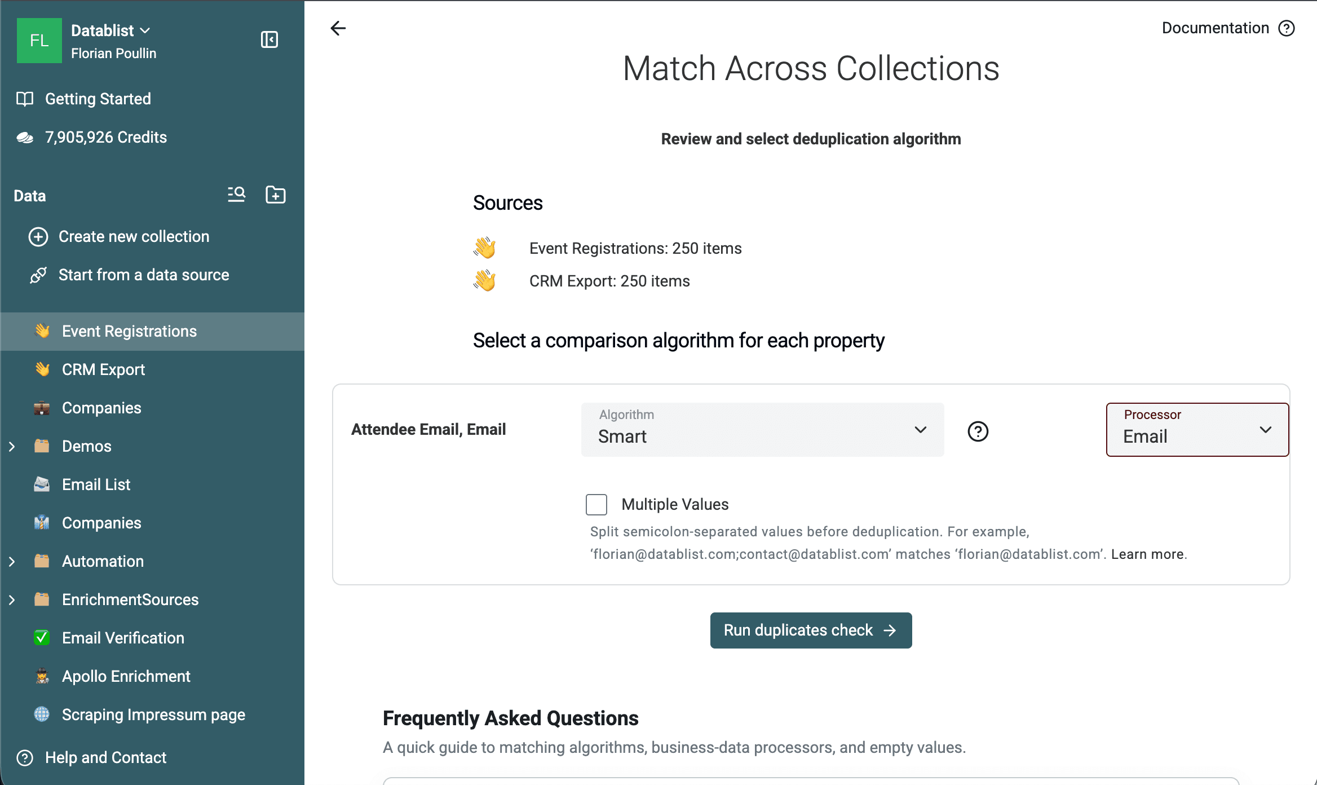Click the Getting Started book icon
Image resolution: width=1317 pixels, height=785 pixels.
click(25, 99)
